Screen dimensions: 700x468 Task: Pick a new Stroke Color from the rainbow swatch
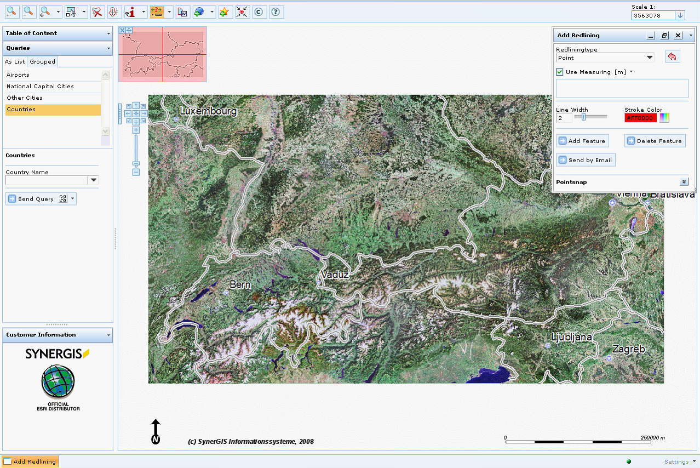[664, 117]
